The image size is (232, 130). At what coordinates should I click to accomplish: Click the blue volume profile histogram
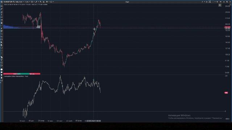12,27
